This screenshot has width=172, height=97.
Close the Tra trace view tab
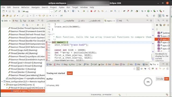click(158, 64)
